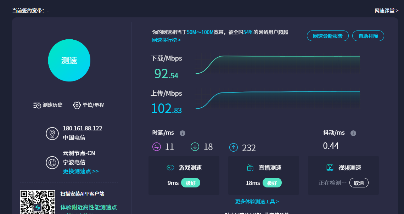Click the film icon in 视频测速

coord(330,168)
